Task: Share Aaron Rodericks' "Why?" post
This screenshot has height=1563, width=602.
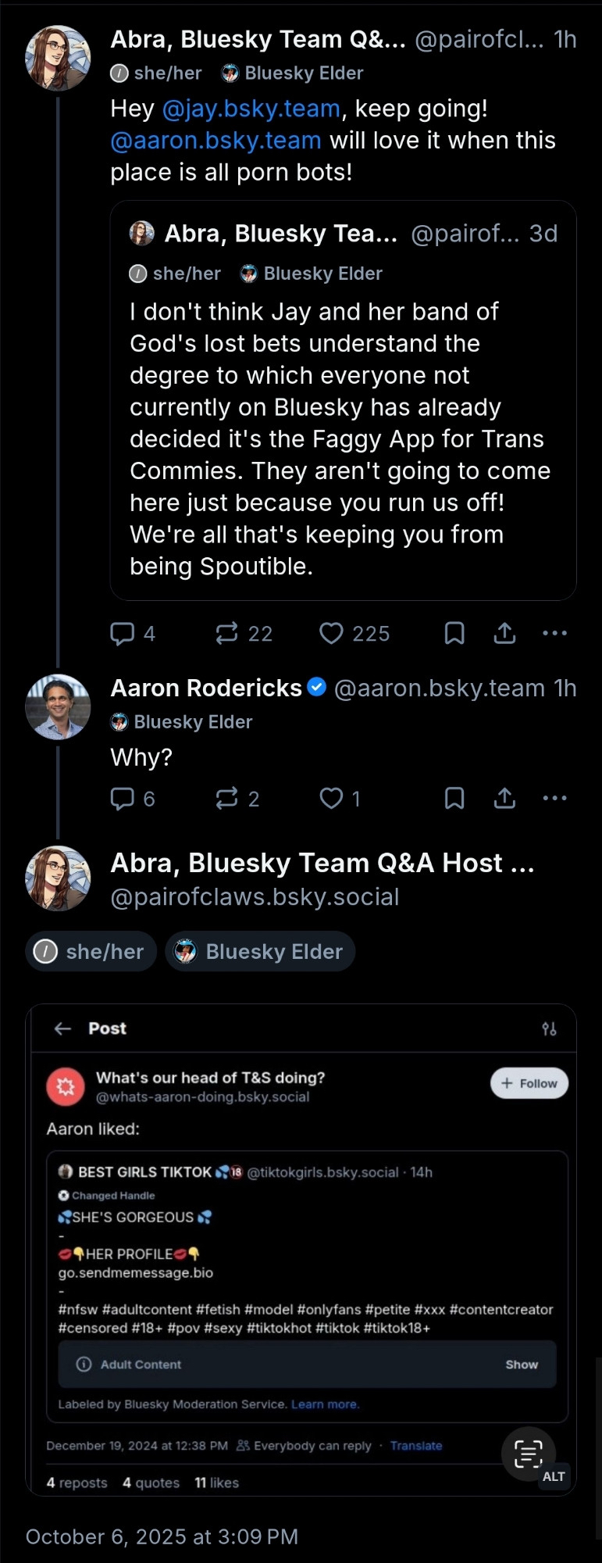Action: pyautogui.click(x=505, y=798)
